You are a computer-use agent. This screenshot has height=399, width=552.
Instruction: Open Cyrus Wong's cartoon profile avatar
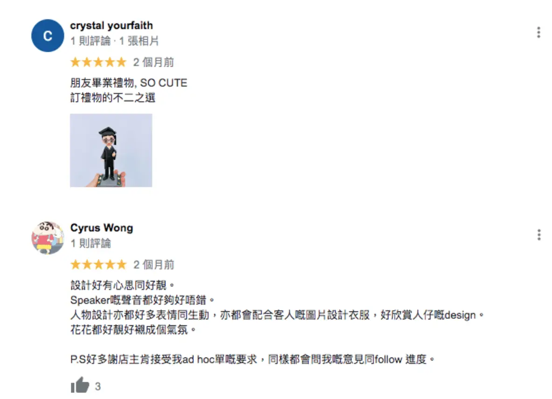pos(48,238)
